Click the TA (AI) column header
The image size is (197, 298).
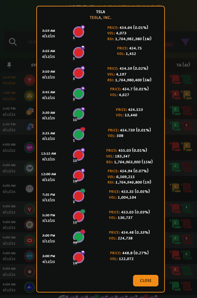coord(183,65)
